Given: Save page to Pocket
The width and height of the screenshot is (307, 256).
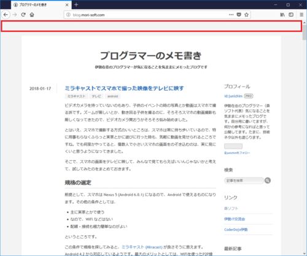Looking at the screenshot, I should [x=239, y=15].
